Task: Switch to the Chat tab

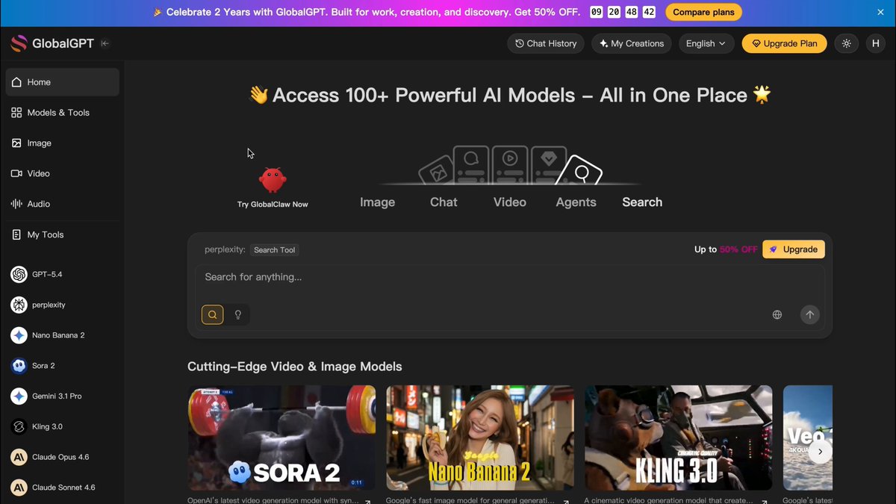Action: (444, 202)
